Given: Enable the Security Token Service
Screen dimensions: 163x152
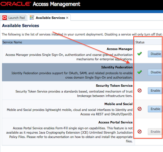Looking at the screenshot, I should [x=155, y=91].
